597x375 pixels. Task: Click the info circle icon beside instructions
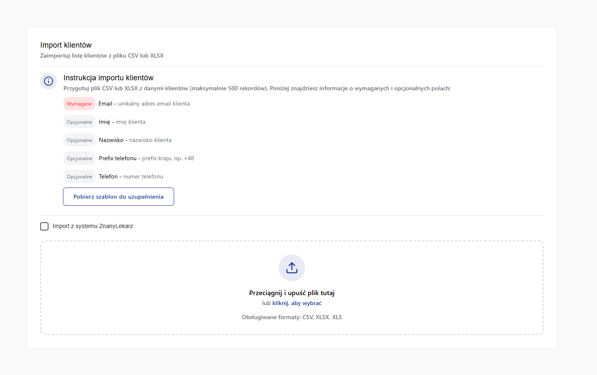click(49, 81)
